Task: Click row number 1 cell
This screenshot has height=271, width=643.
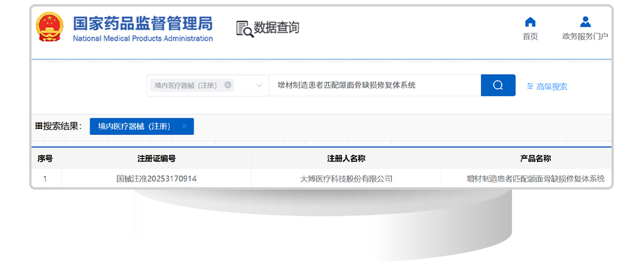Action: tap(45, 179)
